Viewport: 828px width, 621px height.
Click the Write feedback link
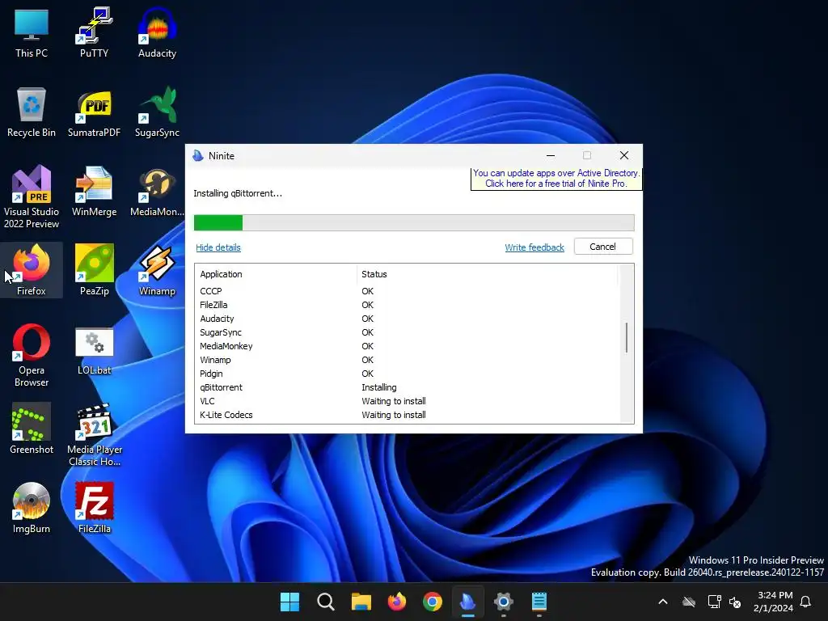coord(534,247)
